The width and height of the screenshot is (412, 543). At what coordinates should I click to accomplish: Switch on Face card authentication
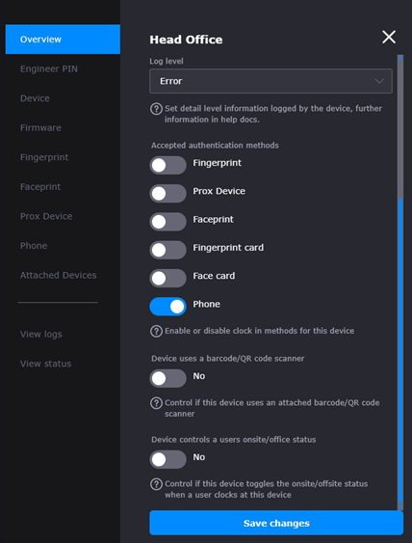pos(168,279)
